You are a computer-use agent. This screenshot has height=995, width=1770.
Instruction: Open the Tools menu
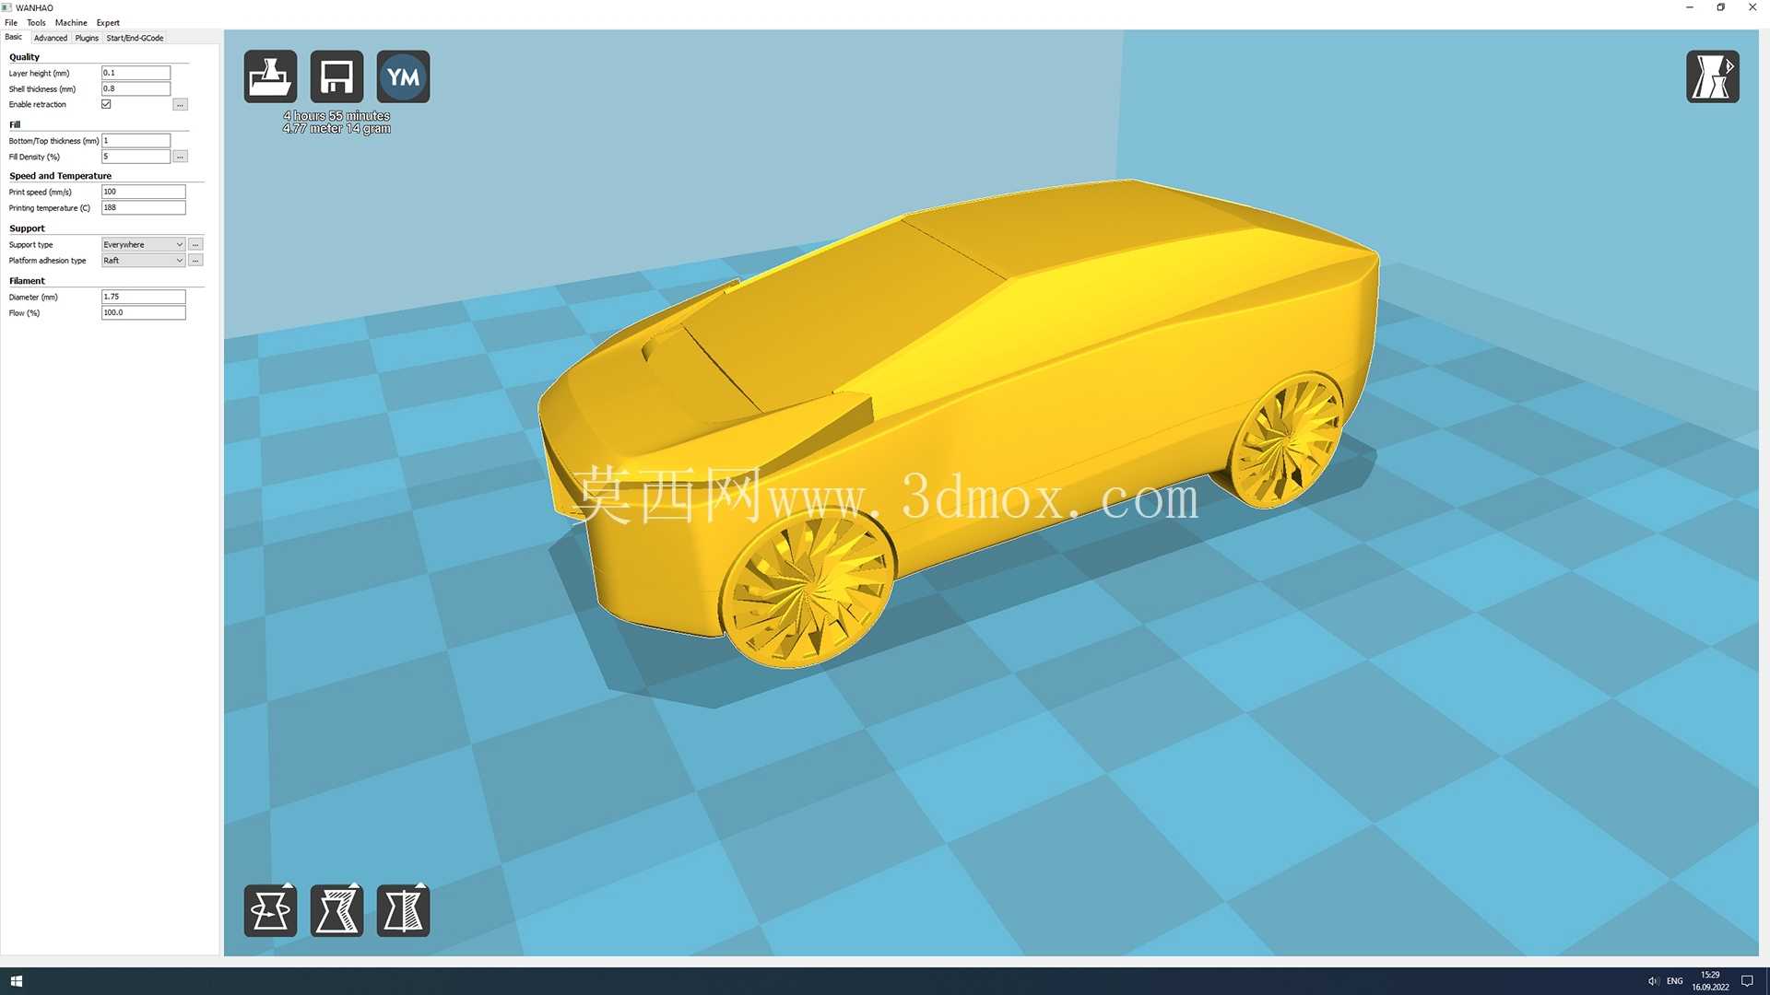36,23
